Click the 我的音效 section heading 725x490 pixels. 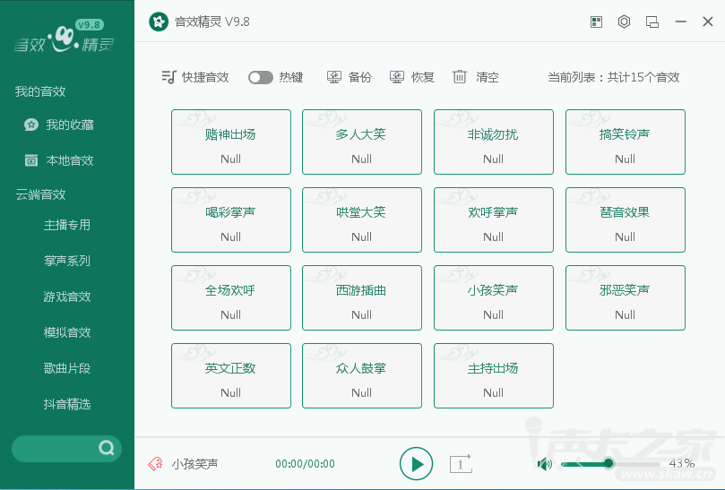click(40, 91)
